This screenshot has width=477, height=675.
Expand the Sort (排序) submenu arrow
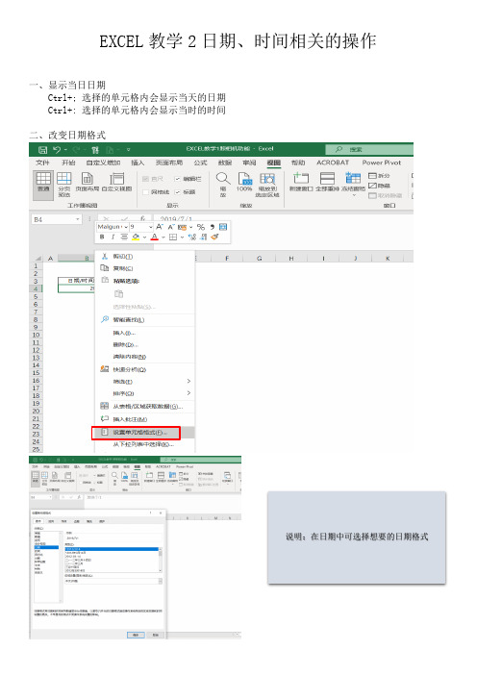(x=188, y=393)
